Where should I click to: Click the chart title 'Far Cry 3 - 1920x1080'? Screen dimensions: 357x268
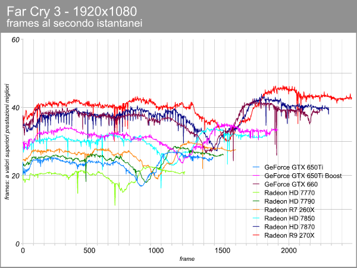72,11
